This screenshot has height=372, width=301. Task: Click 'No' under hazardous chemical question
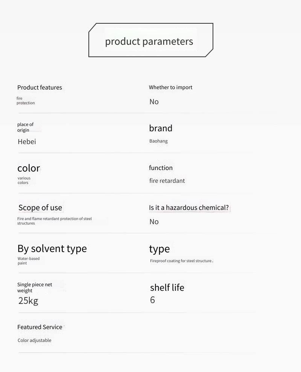click(x=154, y=222)
